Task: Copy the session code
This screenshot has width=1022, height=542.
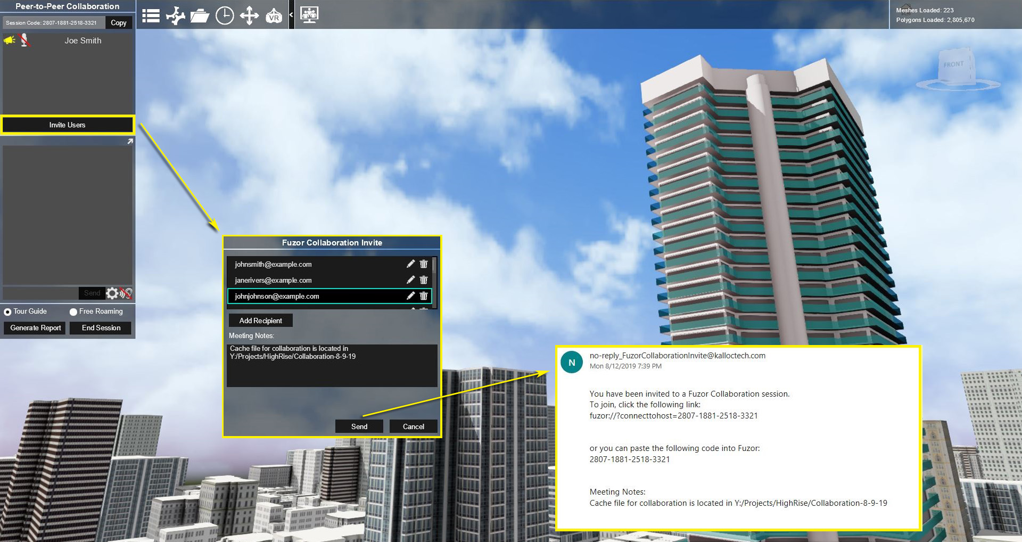Action: point(119,23)
